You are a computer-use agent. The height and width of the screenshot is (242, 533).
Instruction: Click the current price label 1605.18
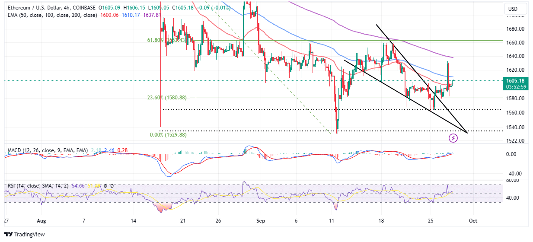(x=516, y=80)
